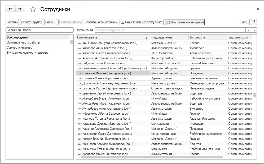This screenshot has width=264, height=164.
Task: Add Сотрудники to favorites with the star
Action: (33, 9)
